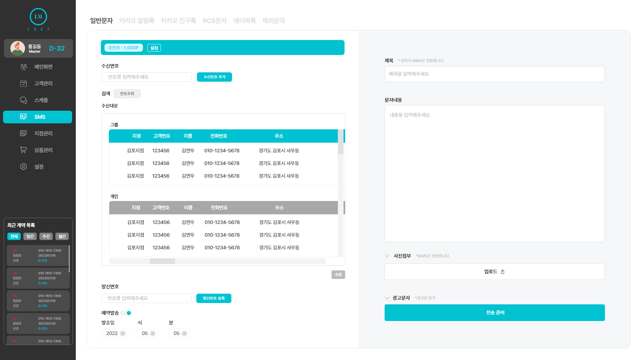Select the first 김포지점 row in 개인 table

point(223,222)
